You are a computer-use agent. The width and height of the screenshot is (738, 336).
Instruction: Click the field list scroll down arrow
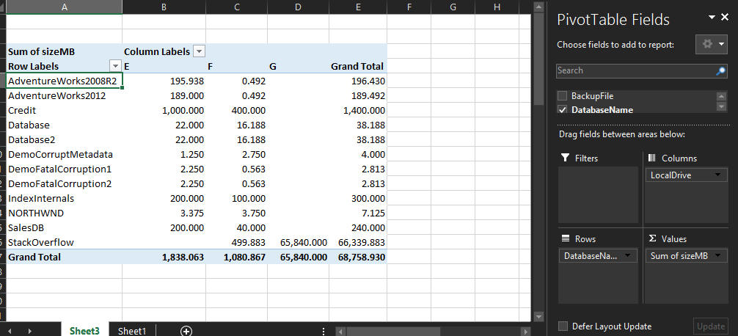(x=720, y=107)
